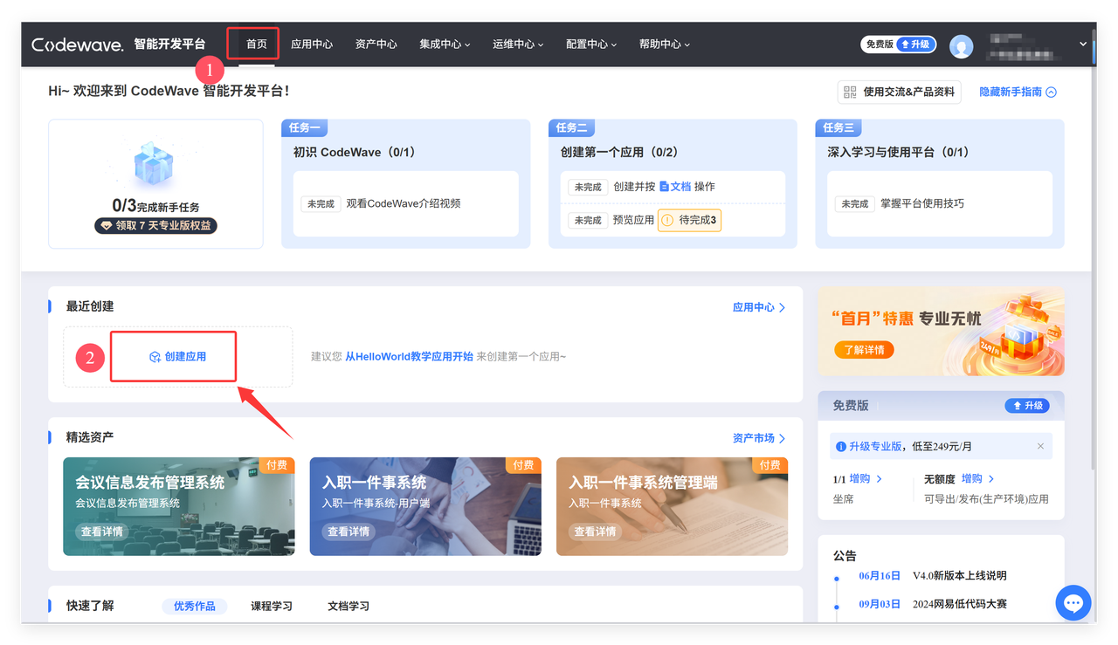The height and width of the screenshot is (645, 1118).
Task: Click the warning icon in 待完成3
Action: click(x=667, y=220)
